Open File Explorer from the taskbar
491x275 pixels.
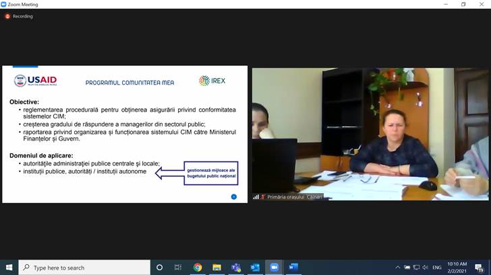216,267
